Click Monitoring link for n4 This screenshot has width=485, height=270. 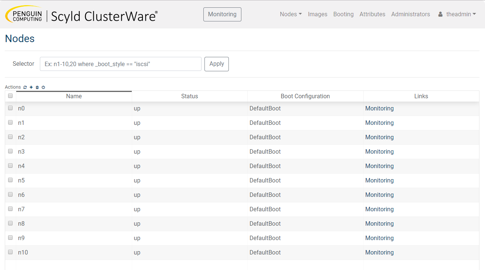point(379,166)
